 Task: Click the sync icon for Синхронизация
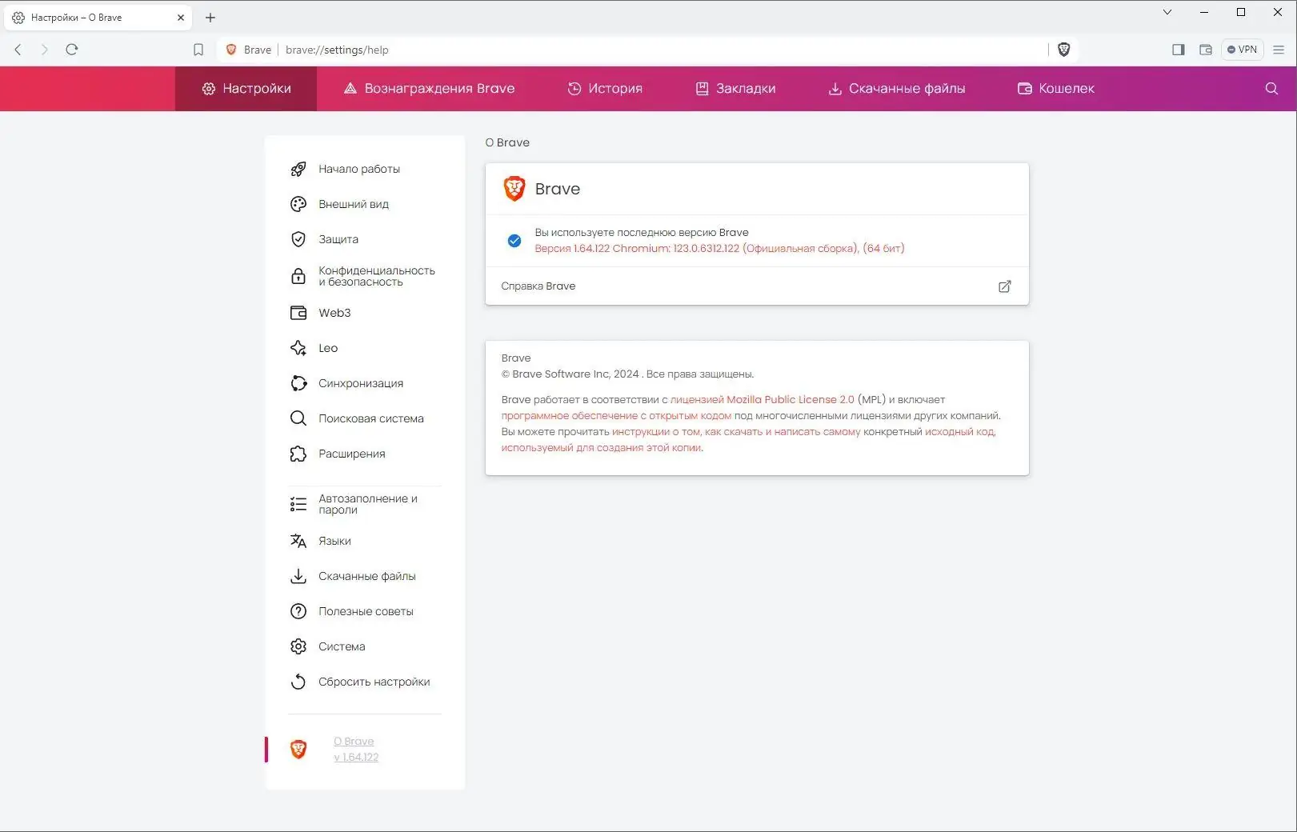(x=298, y=383)
